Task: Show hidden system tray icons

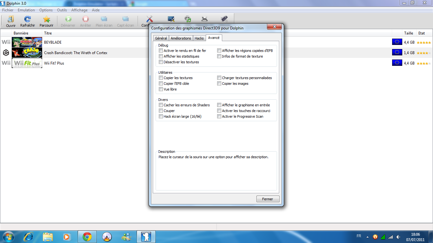Action: click(367, 237)
